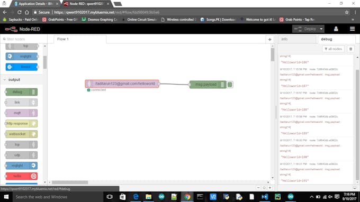Reset canvas zoom with circle icon

tap(264, 188)
